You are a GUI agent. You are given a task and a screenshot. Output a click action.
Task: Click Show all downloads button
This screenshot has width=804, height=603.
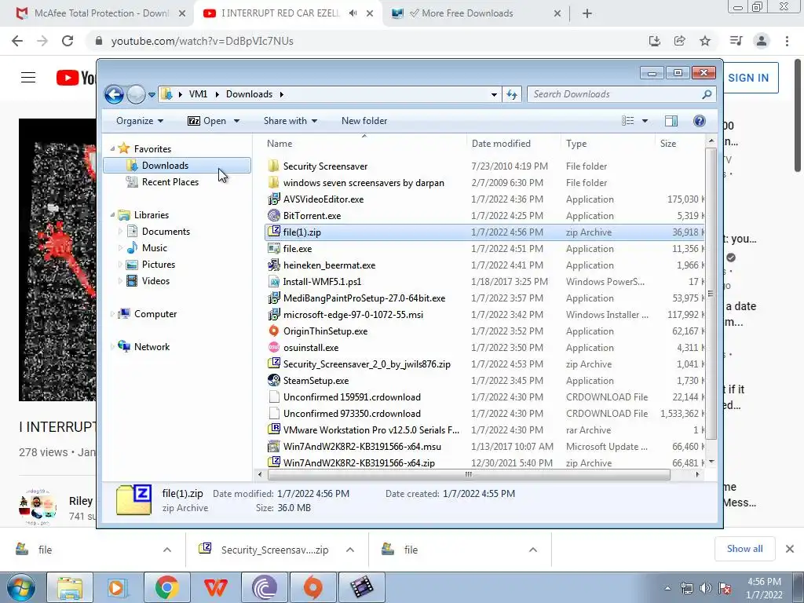tap(744, 549)
